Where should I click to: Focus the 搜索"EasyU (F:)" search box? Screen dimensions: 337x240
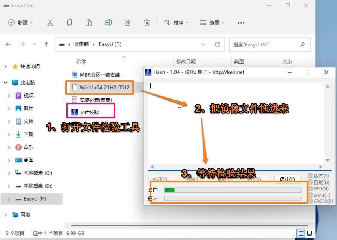coord(270,44)
